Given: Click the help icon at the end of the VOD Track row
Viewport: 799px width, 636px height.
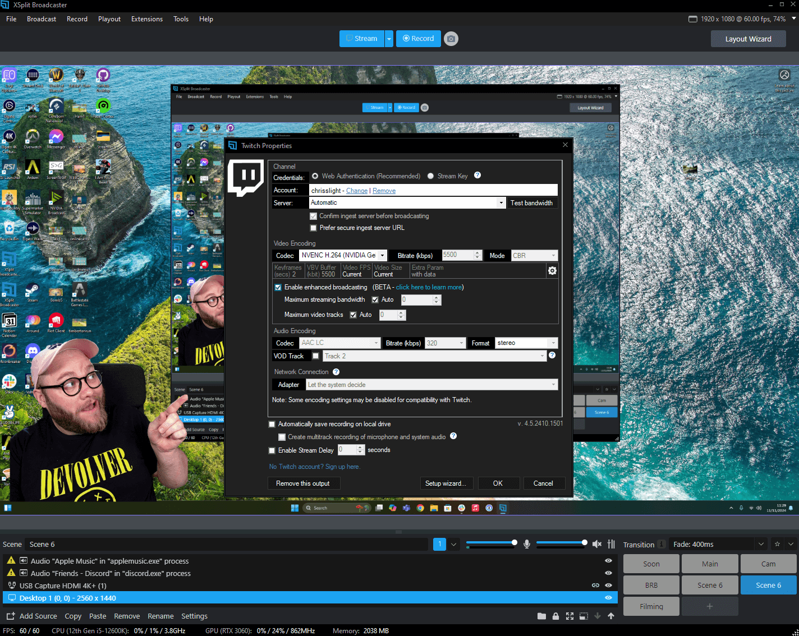Looking at the screenshot, I should (x=552, y=355).
